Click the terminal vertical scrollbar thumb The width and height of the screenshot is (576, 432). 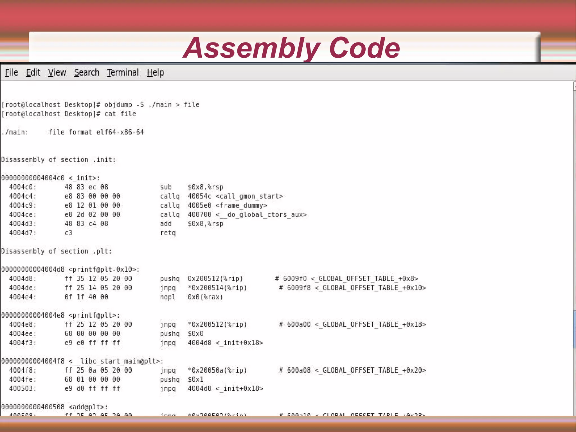tap(574, 329)
